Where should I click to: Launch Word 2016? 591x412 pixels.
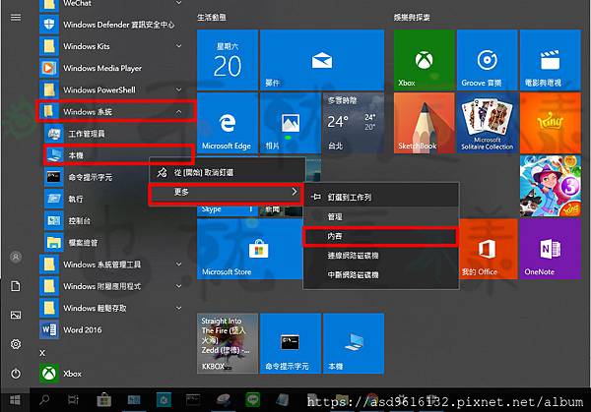(113, 330)
